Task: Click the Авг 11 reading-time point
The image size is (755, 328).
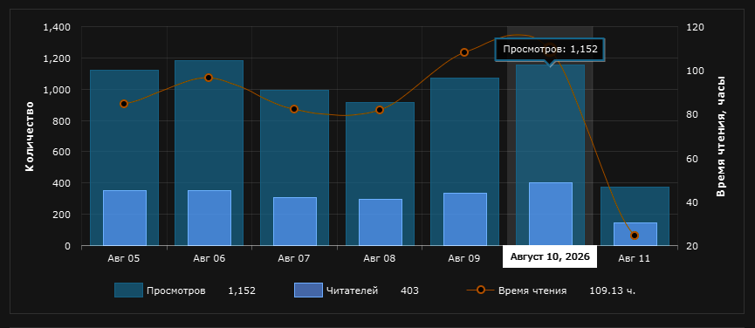Action: [635, 236]
